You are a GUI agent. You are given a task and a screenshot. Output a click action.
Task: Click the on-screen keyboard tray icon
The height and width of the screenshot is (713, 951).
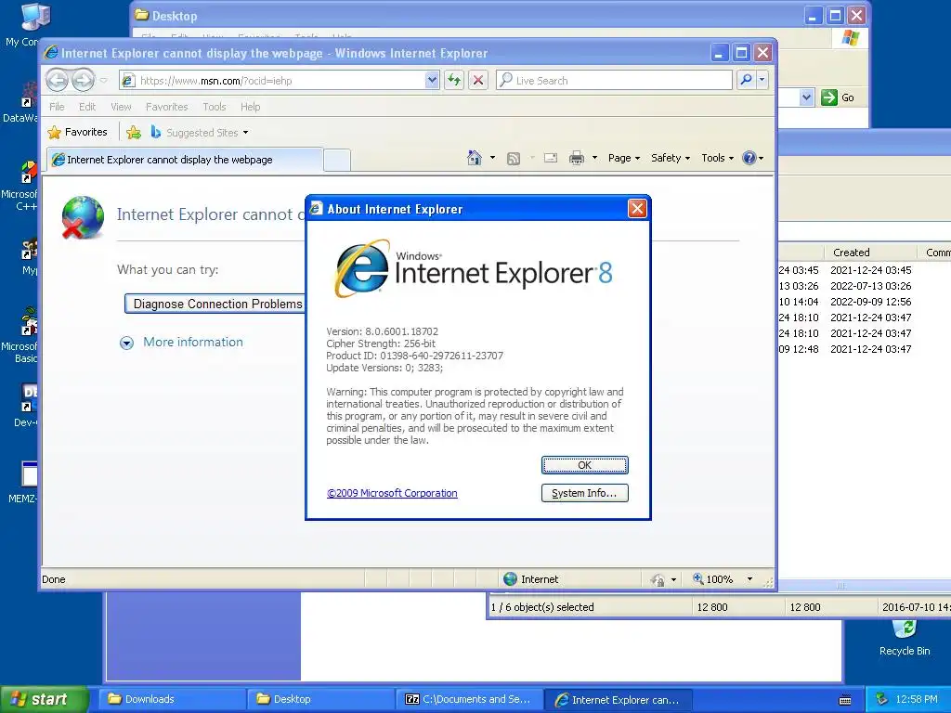click(x=845, y=700)
